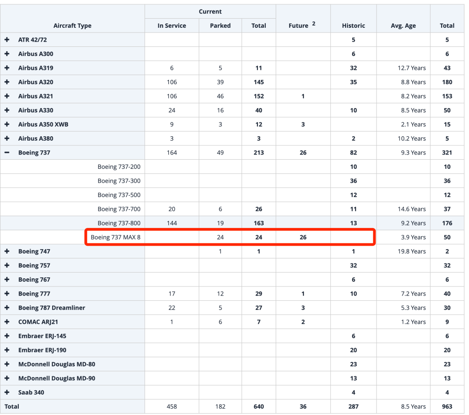Screen dimensions: 469x415
Task: Click Boeing 737-800 in-service value 144
Action: (x=172, y=223)
